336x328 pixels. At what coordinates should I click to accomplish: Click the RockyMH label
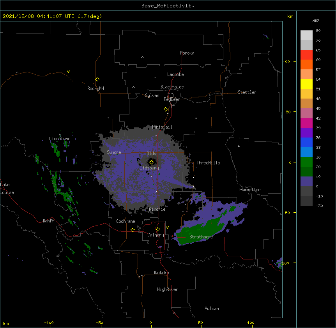95,88
